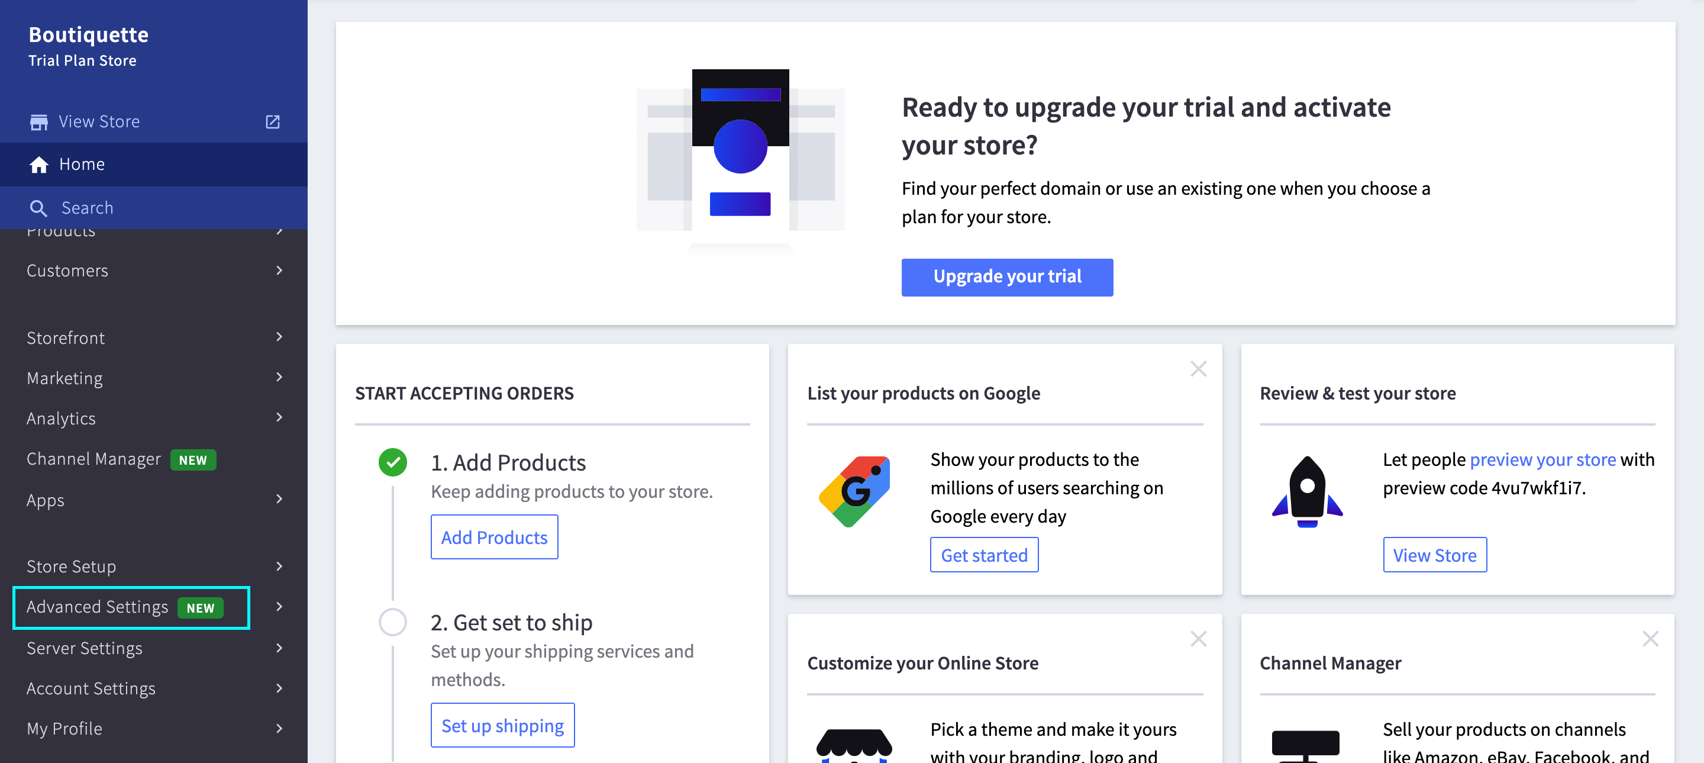Expand the Analytics submenu arrow

(279, 417)
